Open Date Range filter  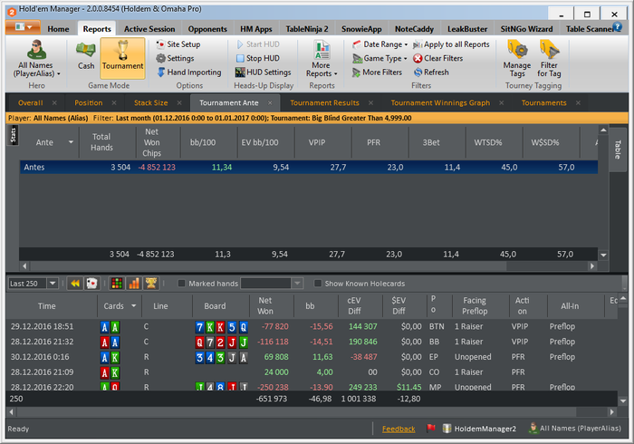(379, 44)
